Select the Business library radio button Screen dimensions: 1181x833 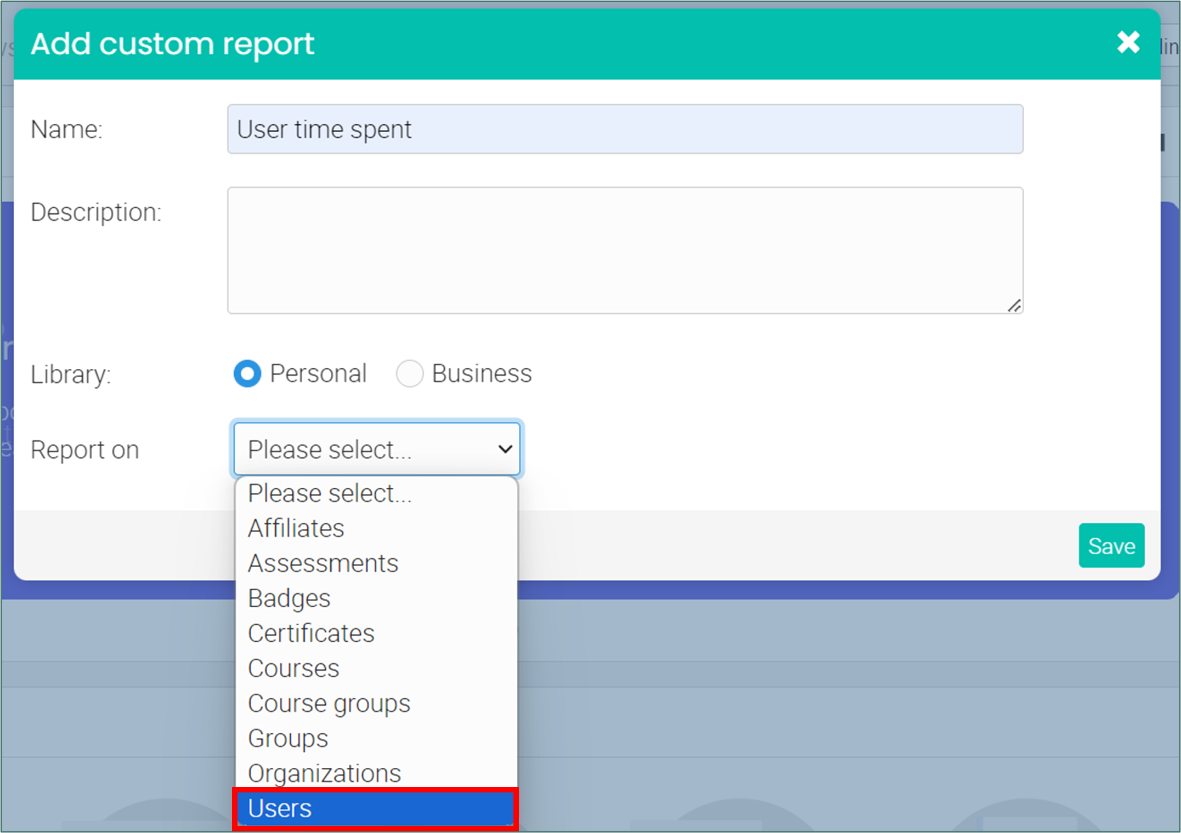point(409,374)
